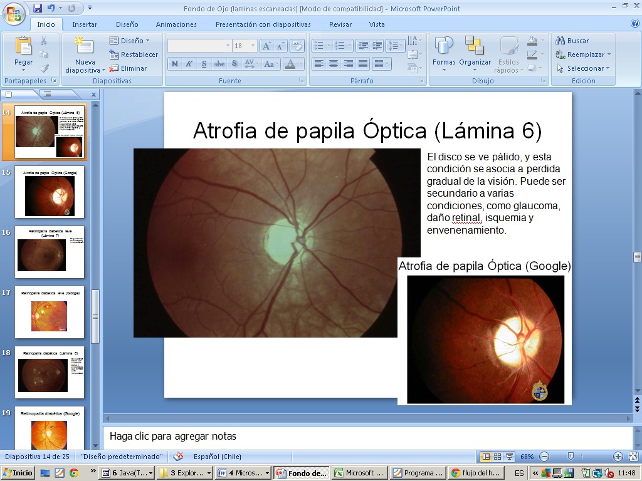Adjust the zoom slider in status bar

[x=571, y=457]
